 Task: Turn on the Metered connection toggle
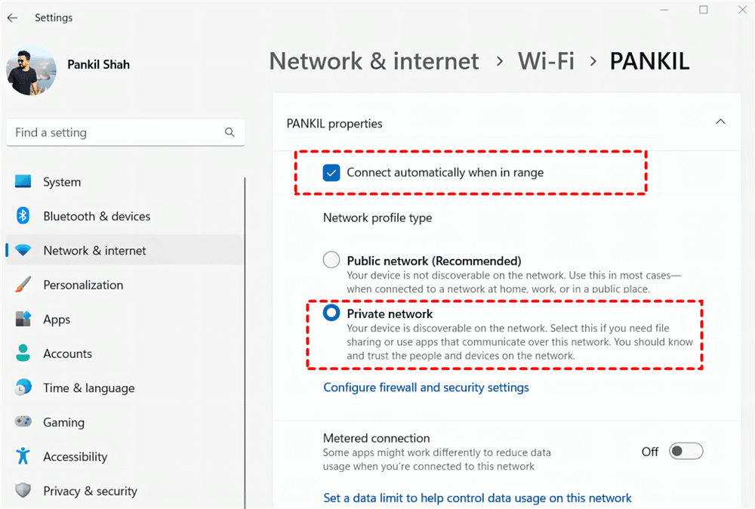pos(686,452)
